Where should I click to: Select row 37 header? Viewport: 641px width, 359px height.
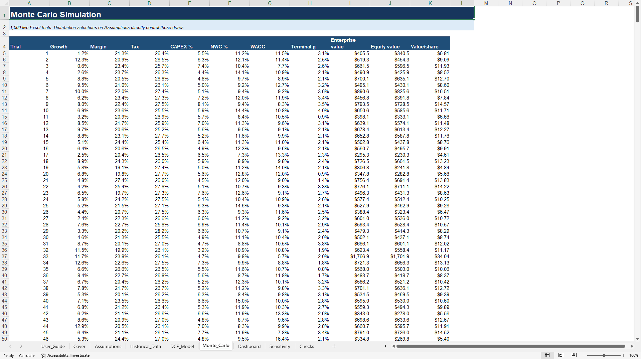(x=4, y=256)
